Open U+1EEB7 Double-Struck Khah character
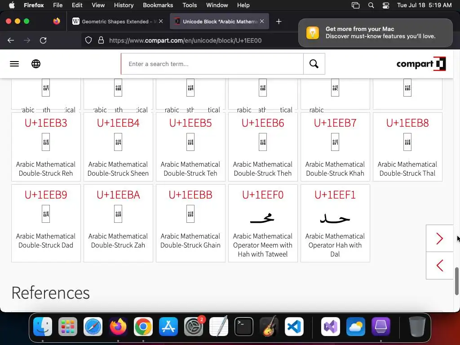This screenshot has height=345, width=460. click(x=335, y=147)
